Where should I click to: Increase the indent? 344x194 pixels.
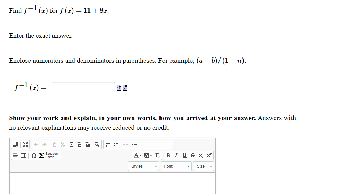134,144
